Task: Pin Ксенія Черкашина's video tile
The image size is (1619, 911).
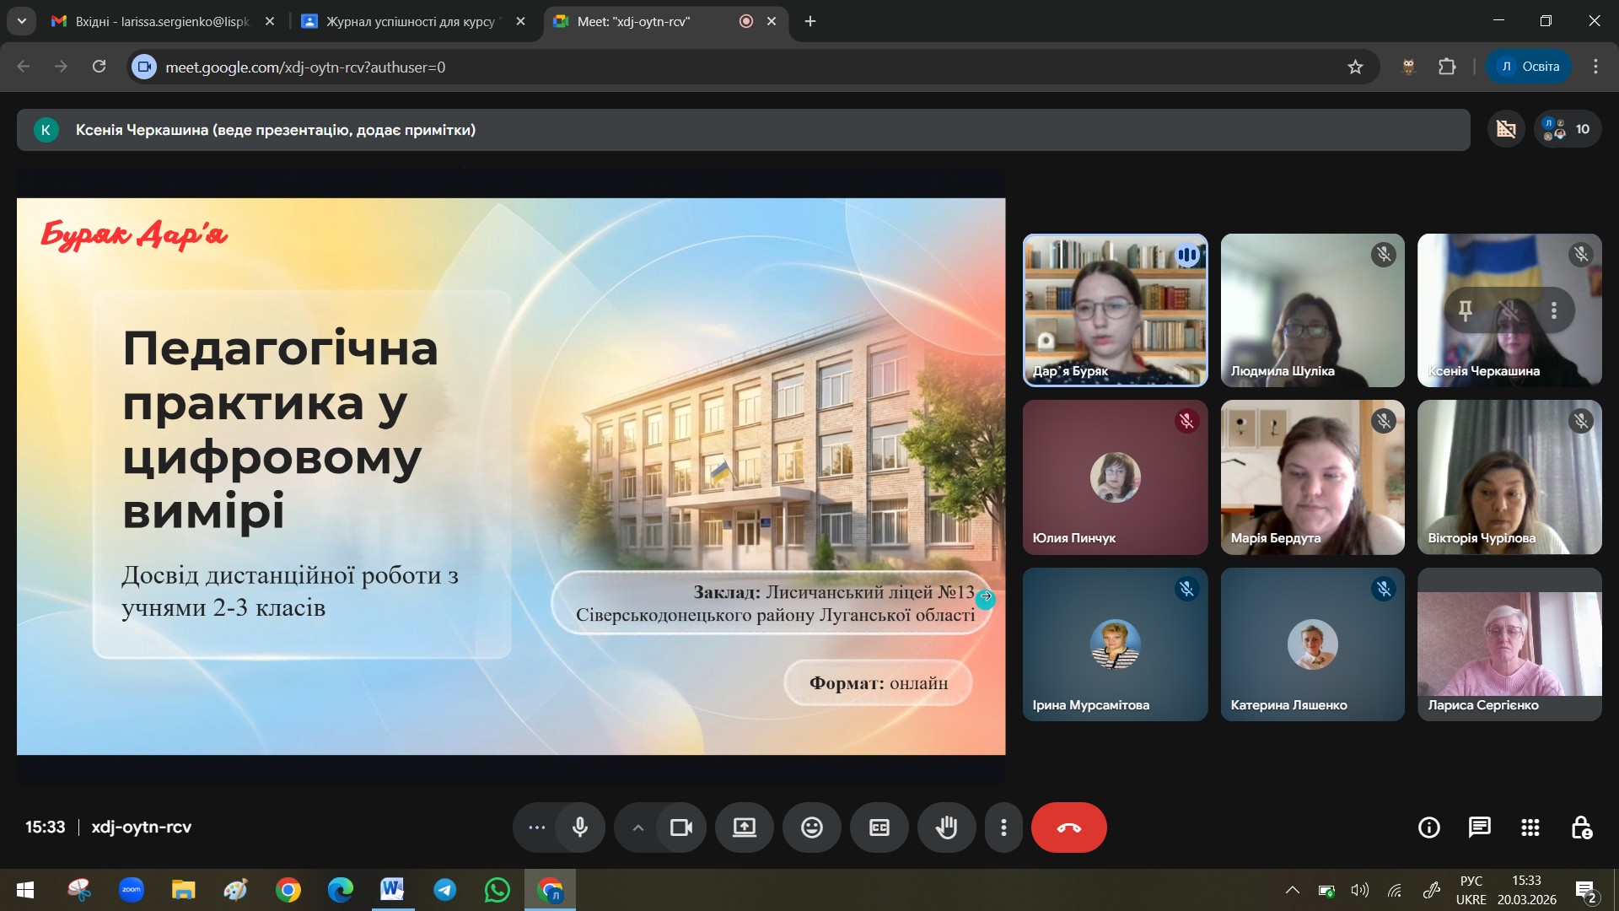Action: (1466, 310)
